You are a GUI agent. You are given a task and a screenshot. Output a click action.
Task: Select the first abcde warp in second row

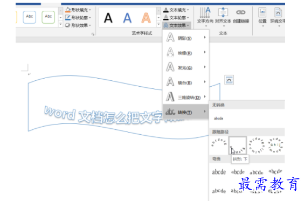219,191
